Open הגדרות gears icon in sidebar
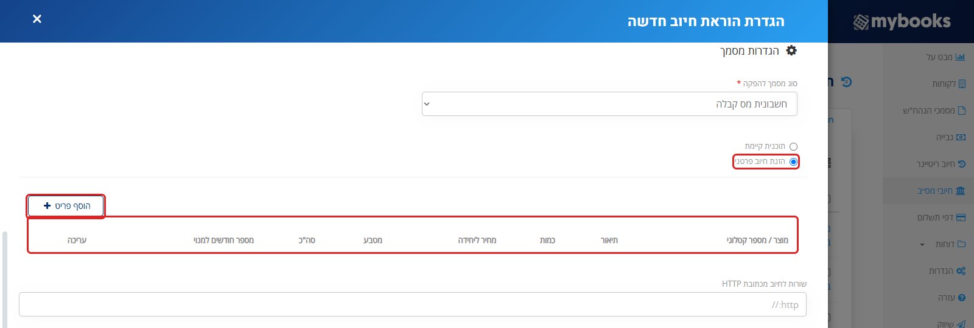This screenshot has width=974, height=328. click(961, 271)
